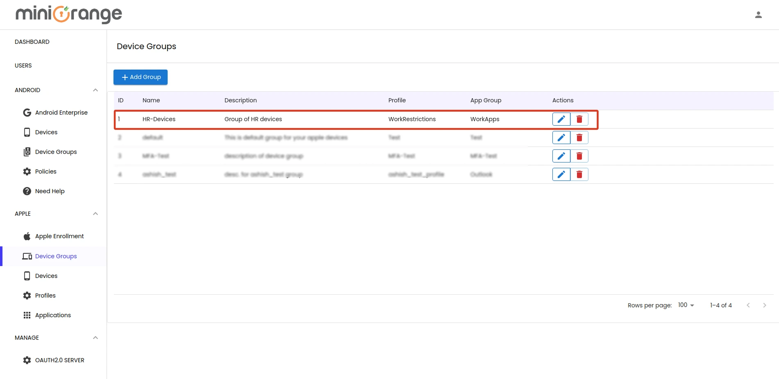
Task: Switch to Apple Device Groups menu item
Action: [x=56, y=256]
